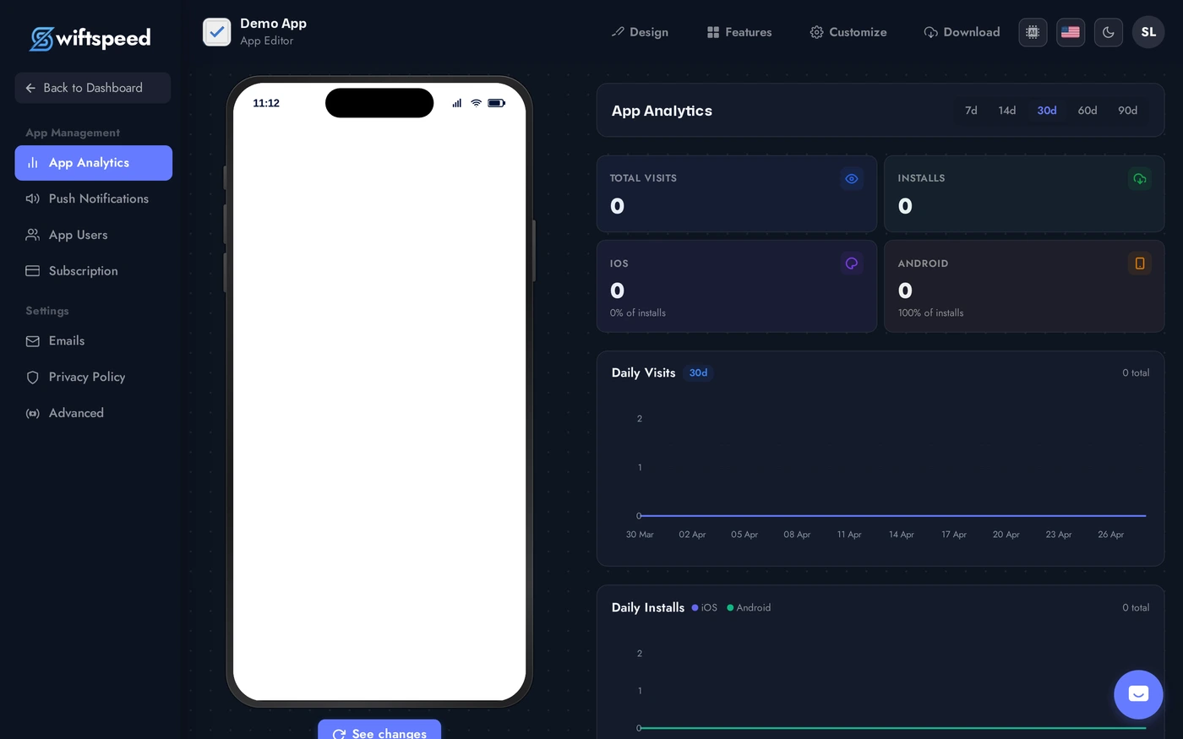The image size is (1183, 739).
Task: Open the Privacy Policy settings
Action: point(86,377)
